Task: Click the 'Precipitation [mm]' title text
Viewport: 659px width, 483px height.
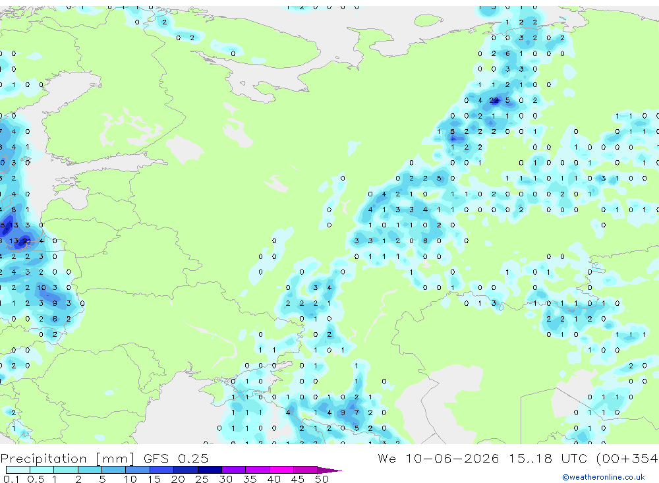Action: click(67, 458)
